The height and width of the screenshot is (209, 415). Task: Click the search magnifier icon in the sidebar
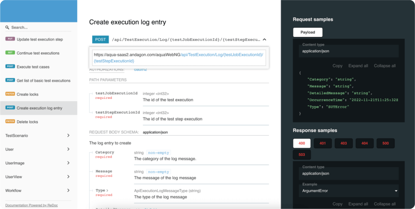[7, 27]
